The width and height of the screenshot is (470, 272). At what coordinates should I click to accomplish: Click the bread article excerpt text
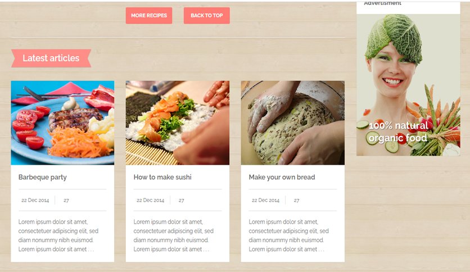(x=288, y=235)
